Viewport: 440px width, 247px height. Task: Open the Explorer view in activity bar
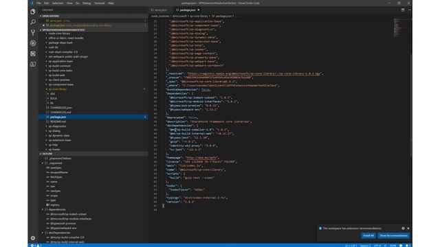click(x=33, y=12)
